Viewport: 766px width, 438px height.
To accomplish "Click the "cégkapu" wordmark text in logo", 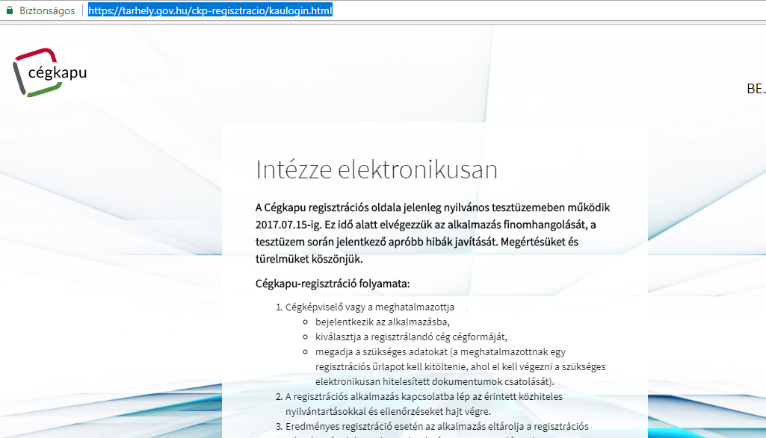I will (57, 73).
